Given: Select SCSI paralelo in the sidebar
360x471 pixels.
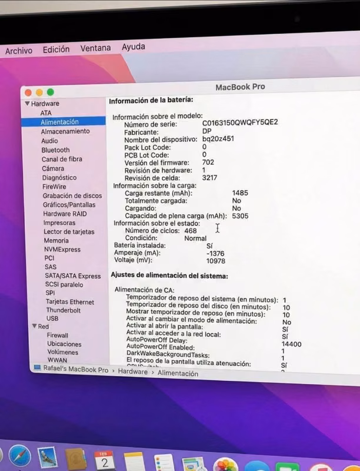Looking at the screenshot, I should point(64,284).
